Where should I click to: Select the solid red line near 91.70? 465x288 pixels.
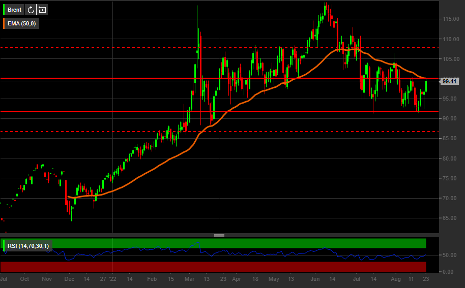[219, 112]
